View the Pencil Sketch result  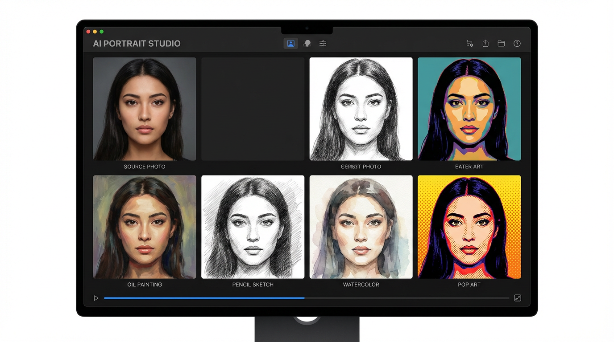point(253,227)
